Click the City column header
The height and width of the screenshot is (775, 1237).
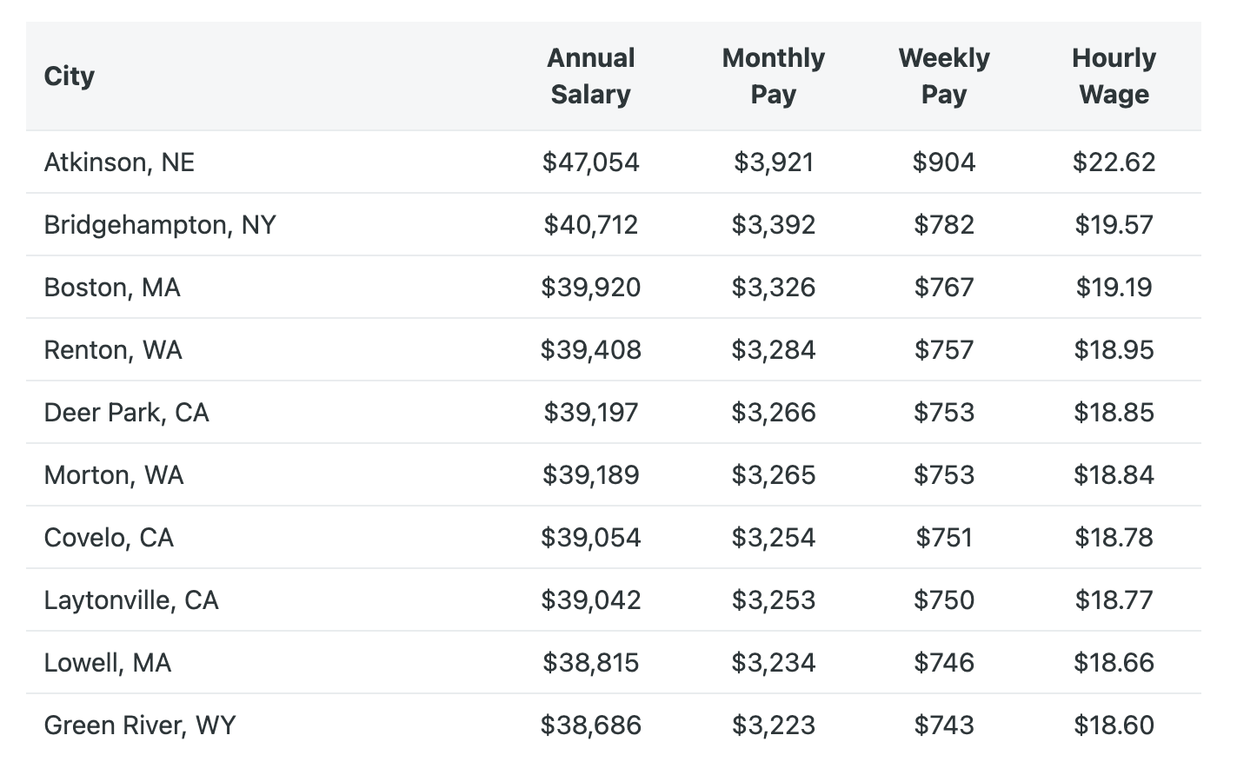coord(70,76)
